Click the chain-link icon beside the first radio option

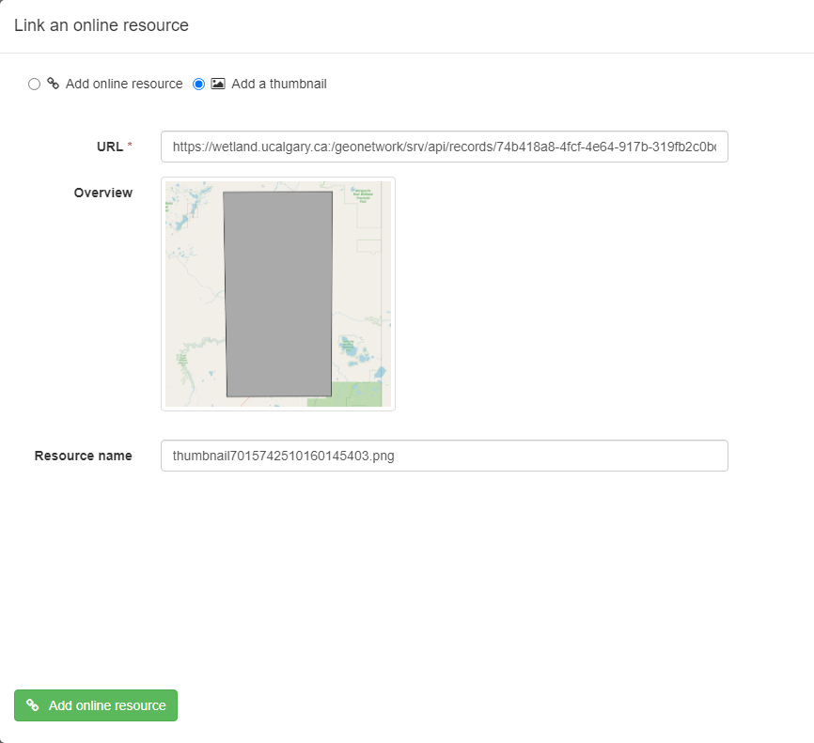coord(53,84)
